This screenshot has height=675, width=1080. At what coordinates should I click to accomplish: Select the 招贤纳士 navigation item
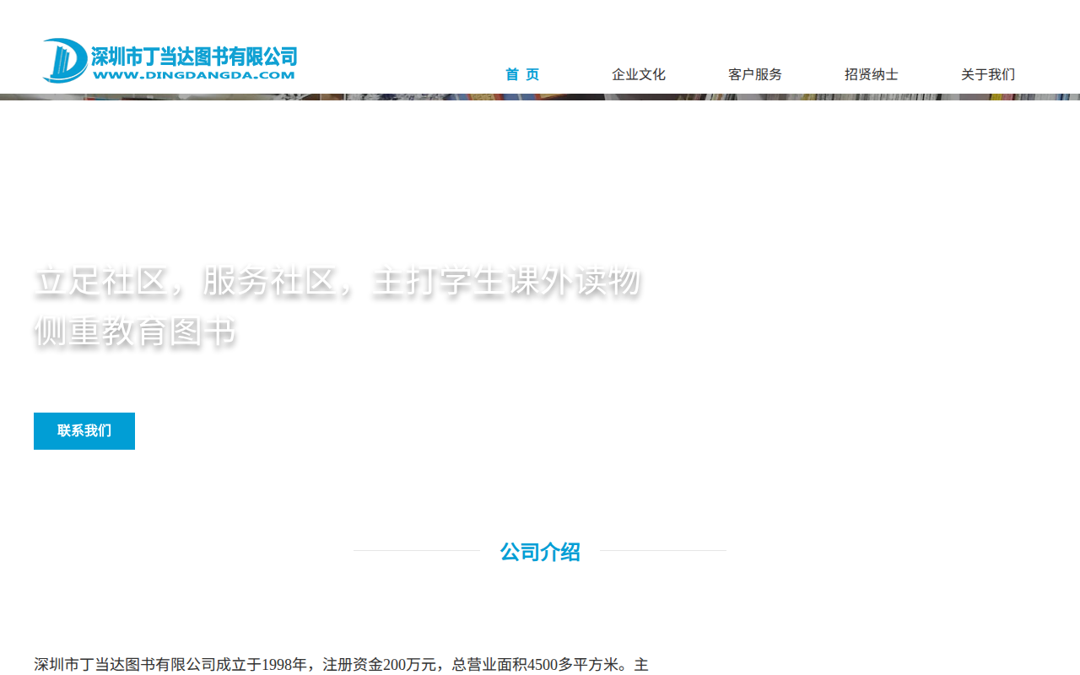click(872, 74)
